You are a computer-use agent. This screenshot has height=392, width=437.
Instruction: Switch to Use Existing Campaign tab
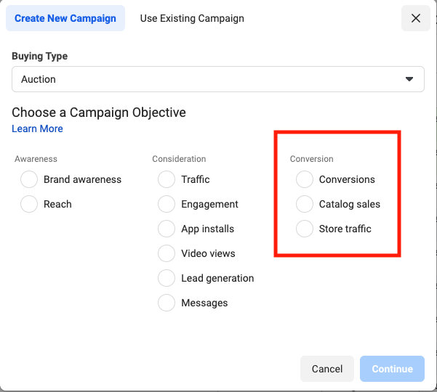pyautogui.click(x=192, y=18)
